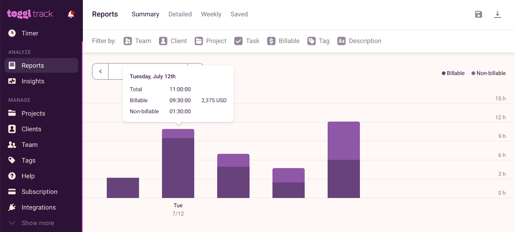Open the Projects page link
Viewport: 515px width, 232px height.
tap(33, 113)
